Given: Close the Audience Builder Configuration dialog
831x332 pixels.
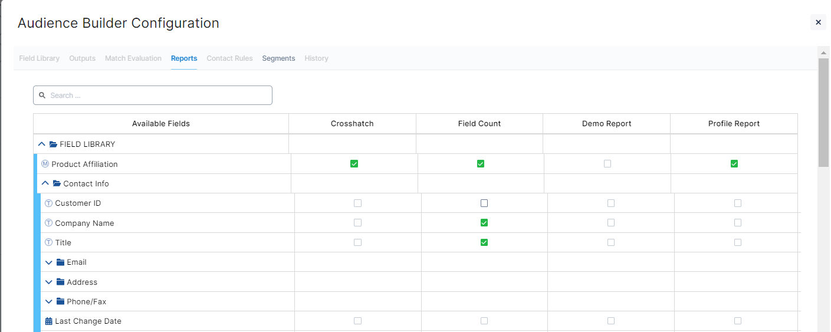Looking at the screenshot, I should pos(818,22).
